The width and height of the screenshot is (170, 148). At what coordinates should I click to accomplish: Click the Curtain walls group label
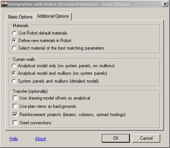(x=24, y=59)
